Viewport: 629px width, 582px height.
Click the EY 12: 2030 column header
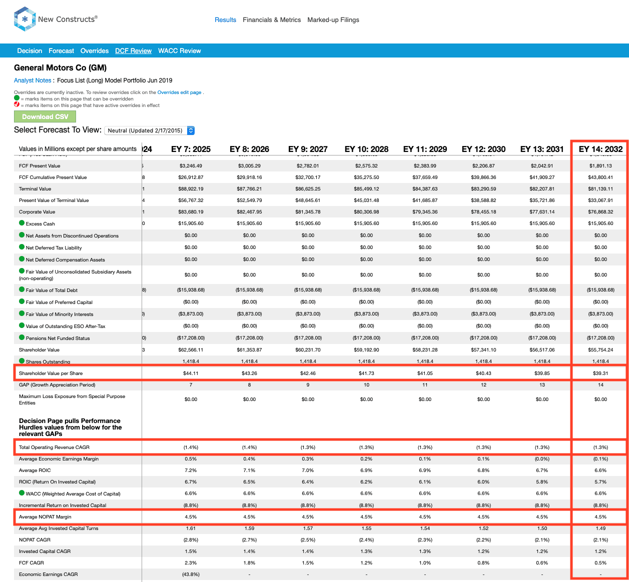pyautogui.click(x=483, y=149)
